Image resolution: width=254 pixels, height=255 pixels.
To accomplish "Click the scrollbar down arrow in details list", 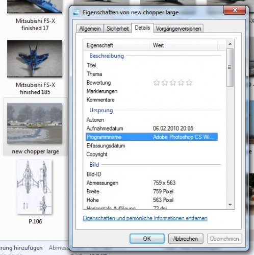I will point(230,205).
